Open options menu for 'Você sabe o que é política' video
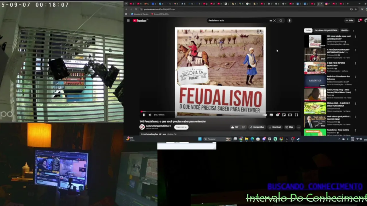367x206 pixels. pyautogui.click(x=356, y=117)
